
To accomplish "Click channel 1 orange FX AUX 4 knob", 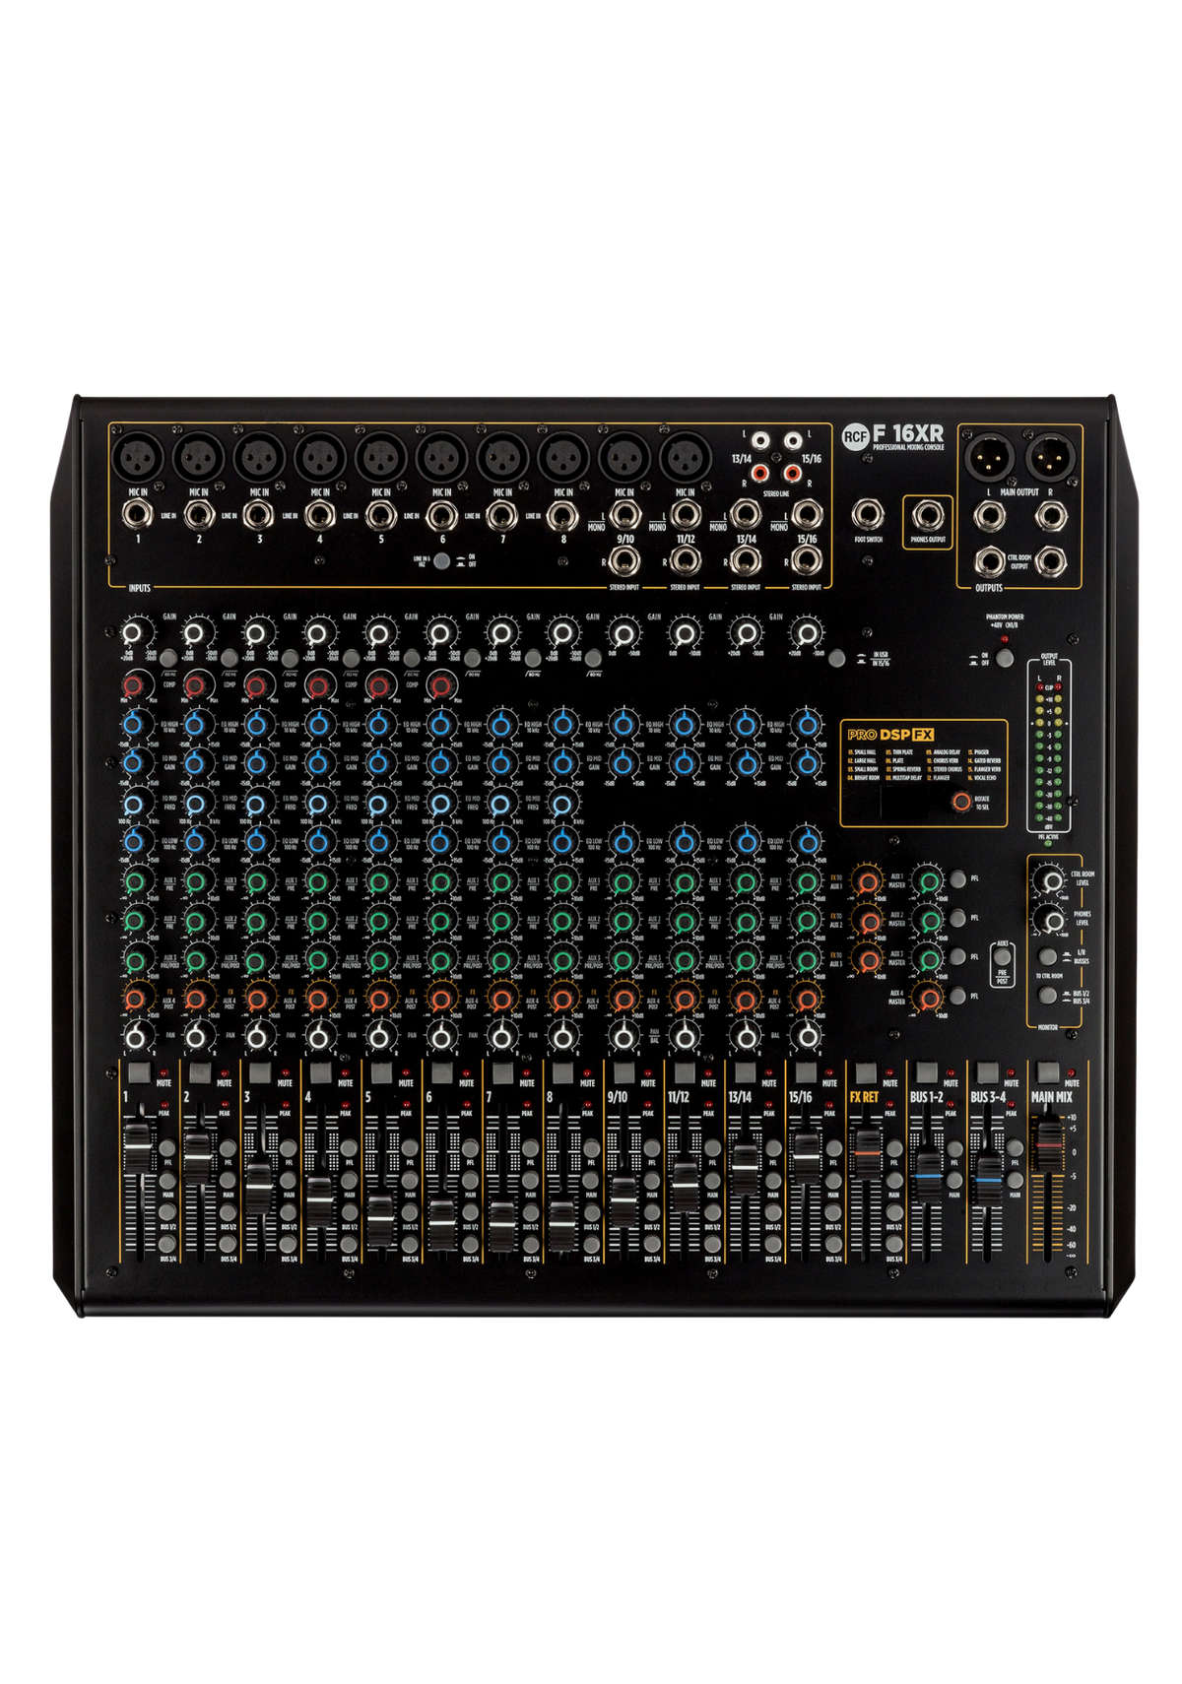I will pos(136,998).
